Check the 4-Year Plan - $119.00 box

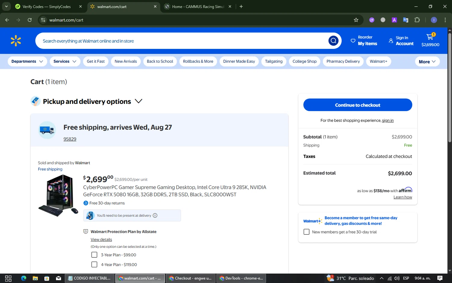click(94, 265)
